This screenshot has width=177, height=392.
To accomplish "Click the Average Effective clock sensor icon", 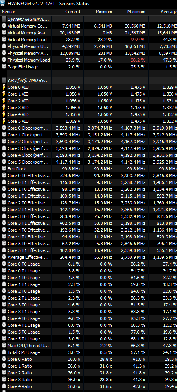I will click(x=4, y=257).
